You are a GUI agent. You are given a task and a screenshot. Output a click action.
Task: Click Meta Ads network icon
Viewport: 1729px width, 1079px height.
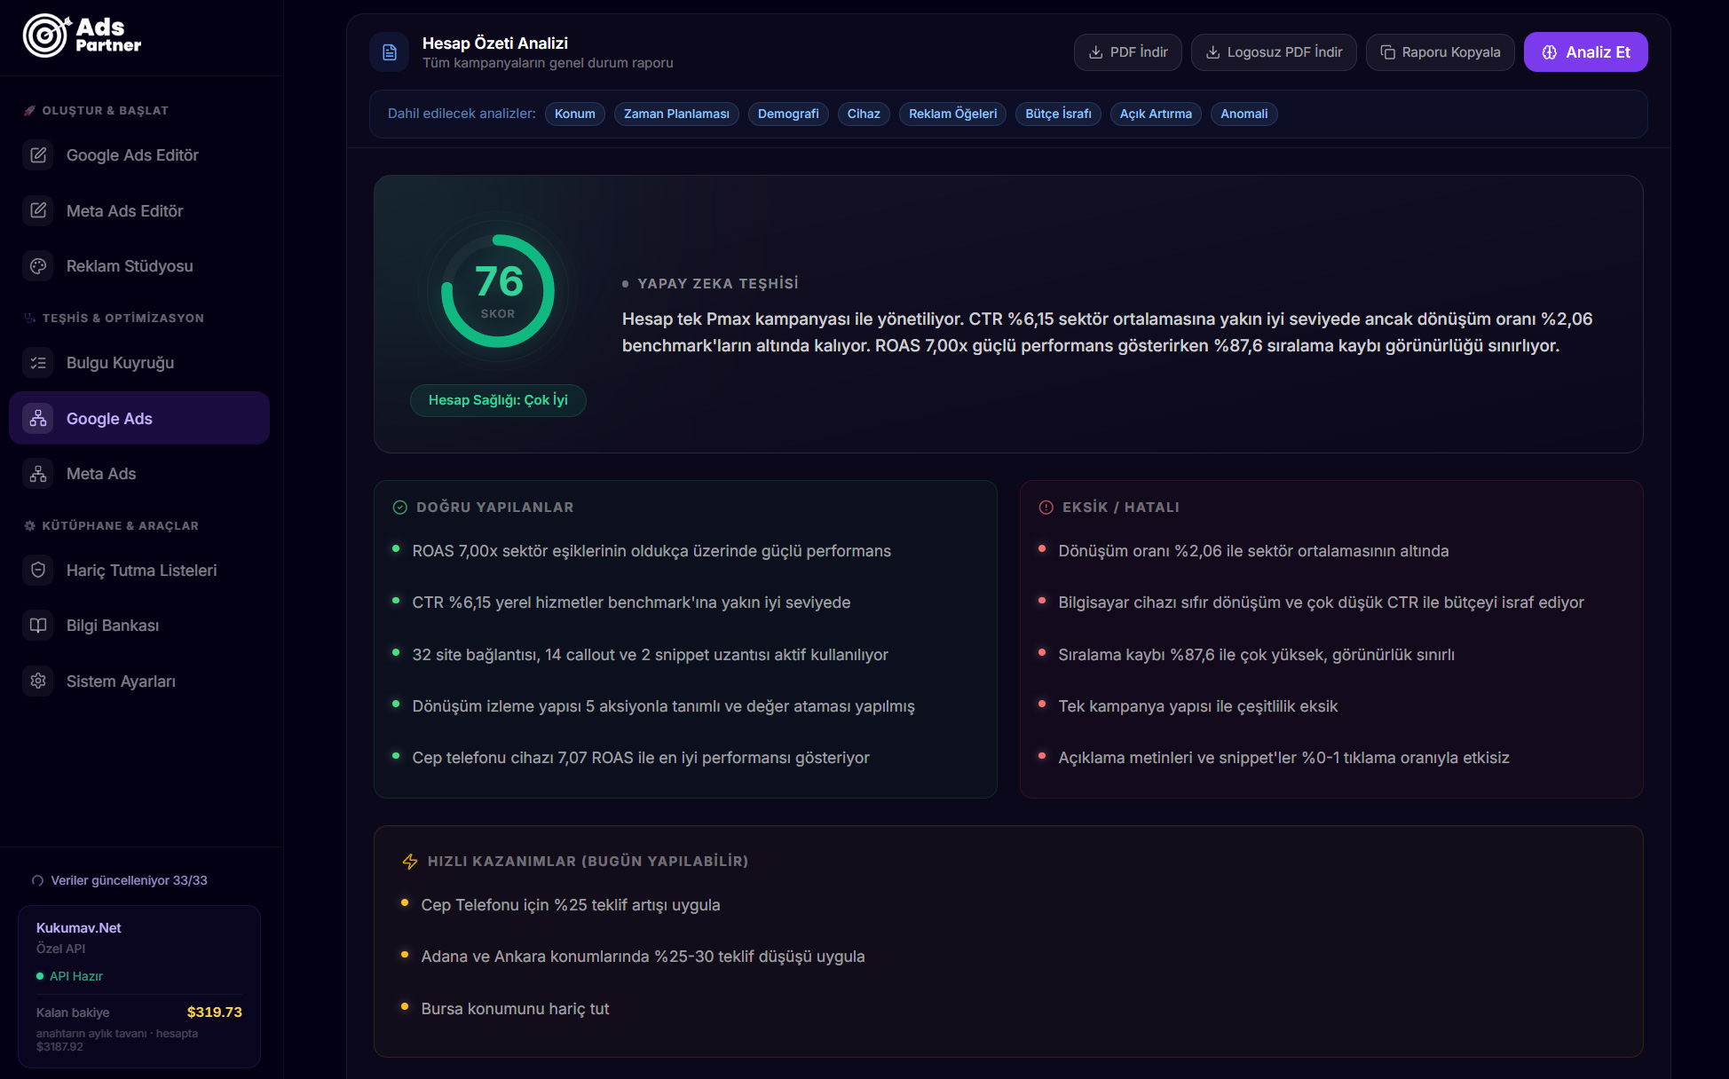point(38,474)
